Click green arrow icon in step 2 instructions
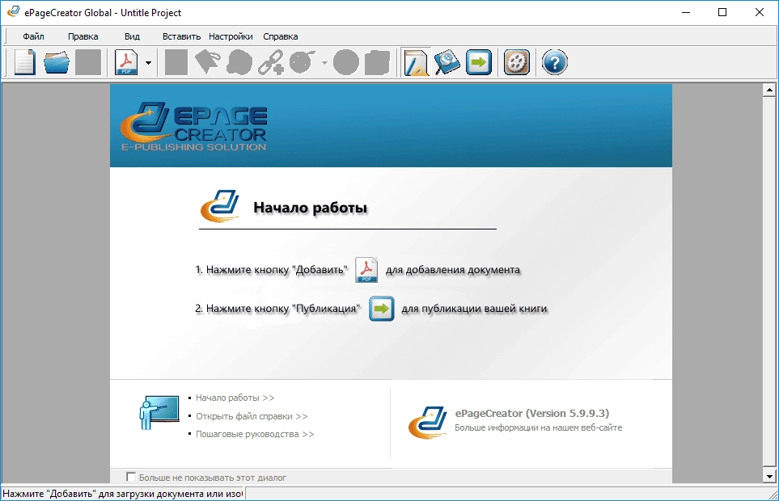The width and height of the screenshot is (779, 501). (x=382, y=309)
